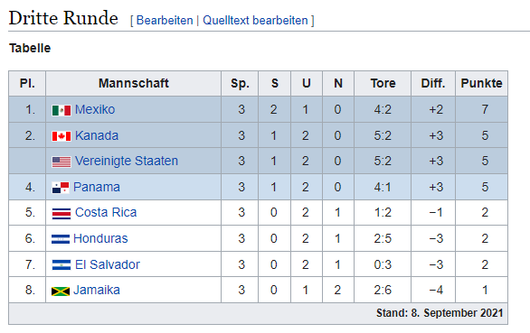
Task: Open the Panama team link
Action: click(97, 187)
